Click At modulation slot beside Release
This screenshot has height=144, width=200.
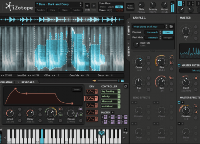pyautogui.click(x=81, y=115)
